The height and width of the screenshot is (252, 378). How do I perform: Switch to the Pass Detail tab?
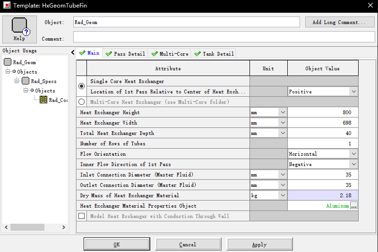(x=125, y=54)
